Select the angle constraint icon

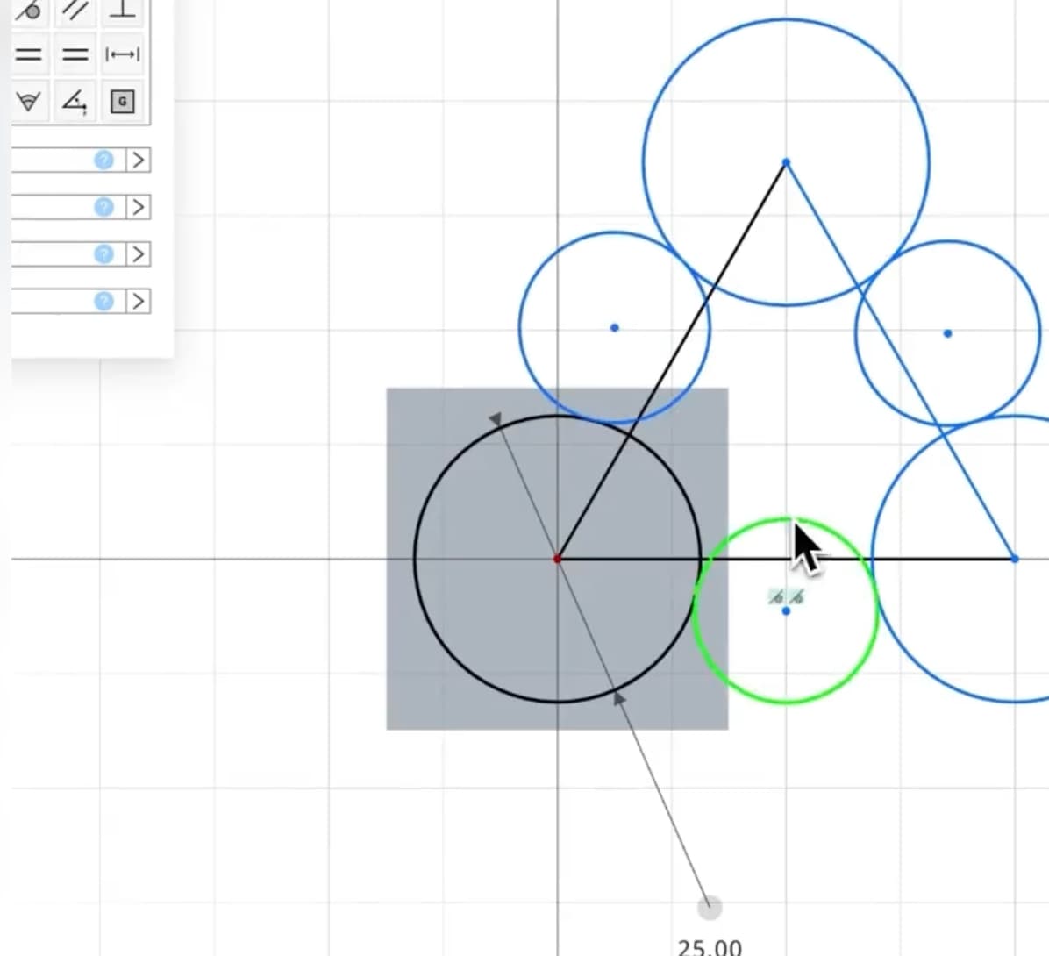point(75,101)
